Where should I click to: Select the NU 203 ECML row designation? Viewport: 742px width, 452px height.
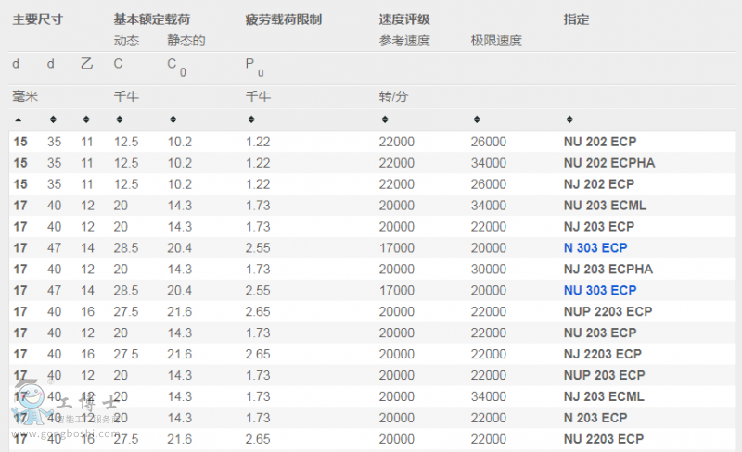[605, 205]
